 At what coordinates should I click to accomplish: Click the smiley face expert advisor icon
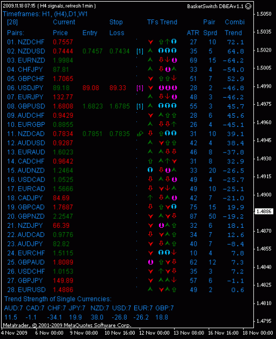click(x=248, y=7)
